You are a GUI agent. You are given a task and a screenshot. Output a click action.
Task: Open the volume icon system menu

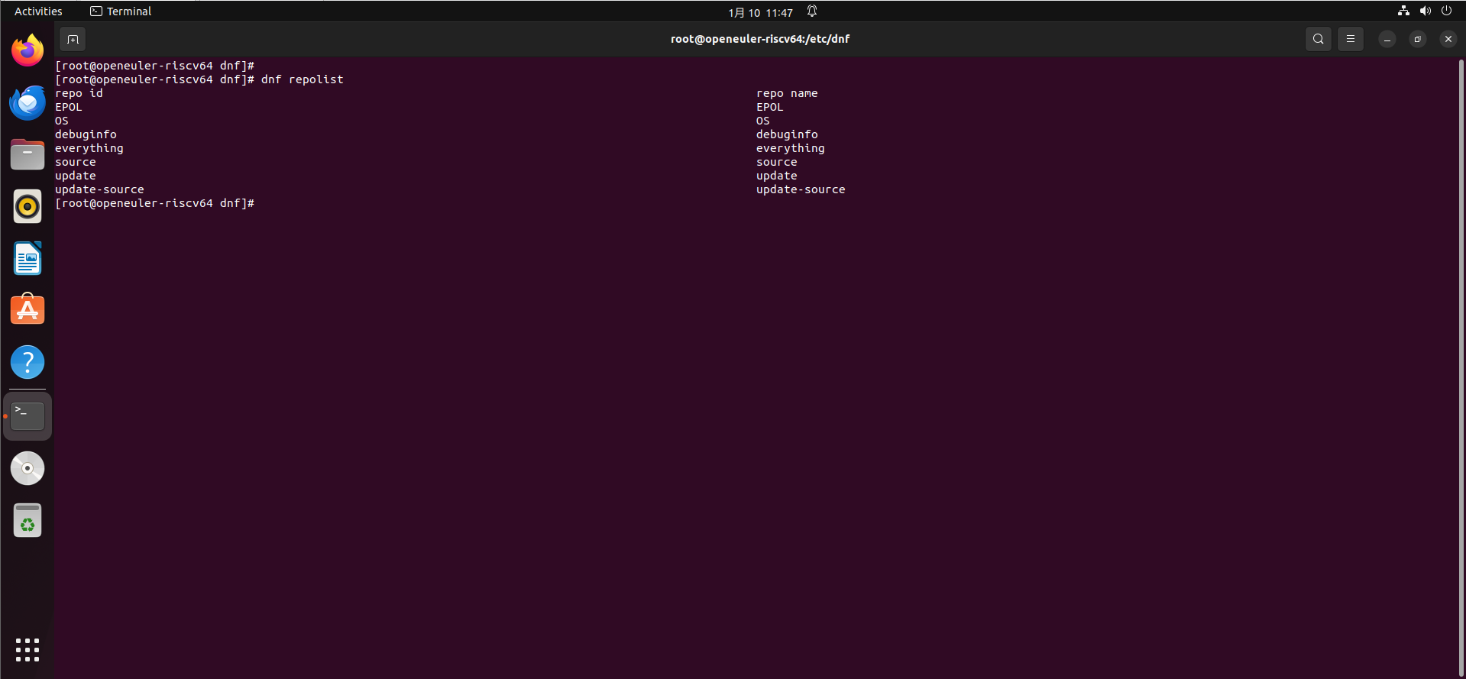(x=1425, y=11)
